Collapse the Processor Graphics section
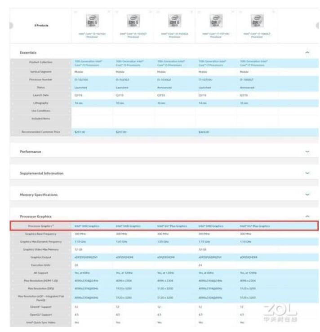The height and width of the screenshot is (332, 320). tap(307, 216)
